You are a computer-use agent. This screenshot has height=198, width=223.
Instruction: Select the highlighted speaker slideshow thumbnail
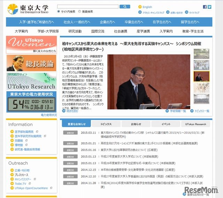click(x=201, y=76)
